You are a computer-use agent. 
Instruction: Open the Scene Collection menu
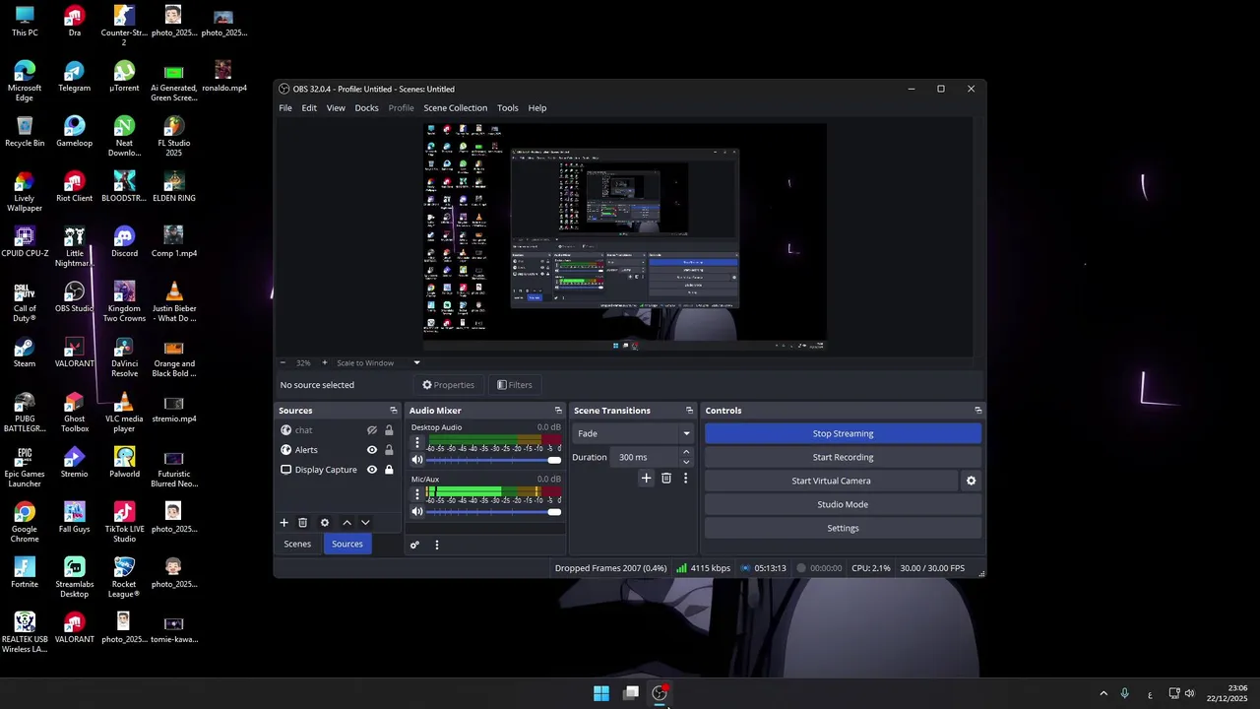(x=455, y=108)
